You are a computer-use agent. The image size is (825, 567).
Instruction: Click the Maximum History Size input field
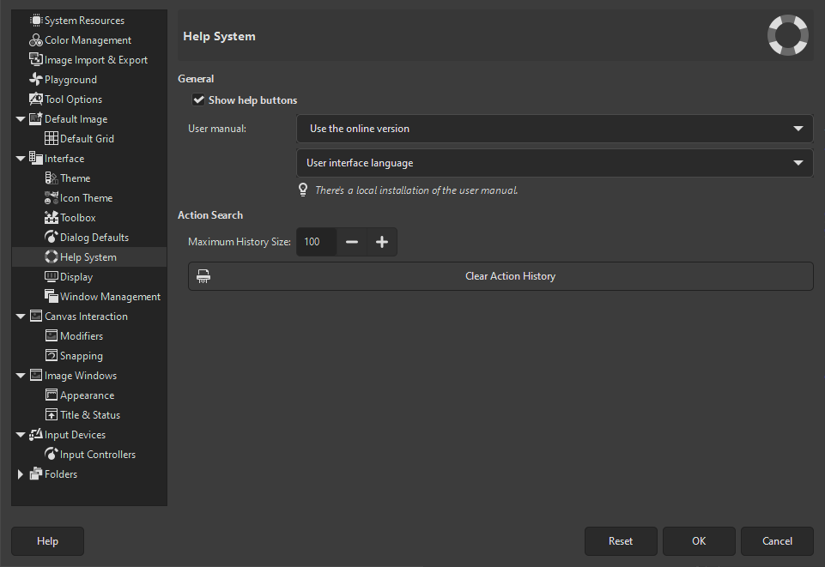click(315, 242)
